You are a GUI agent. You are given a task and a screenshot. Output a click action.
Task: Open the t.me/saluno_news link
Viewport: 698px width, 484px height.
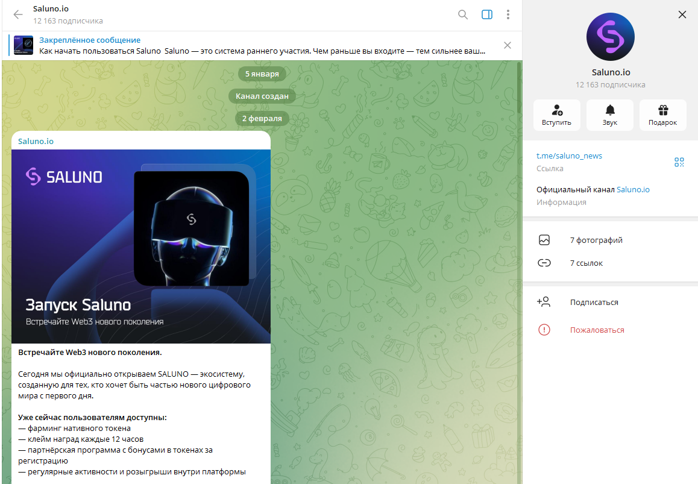tap(569, 156)
